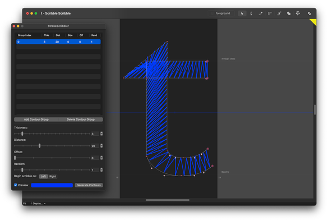Click the Dist column header

[58, 35]
